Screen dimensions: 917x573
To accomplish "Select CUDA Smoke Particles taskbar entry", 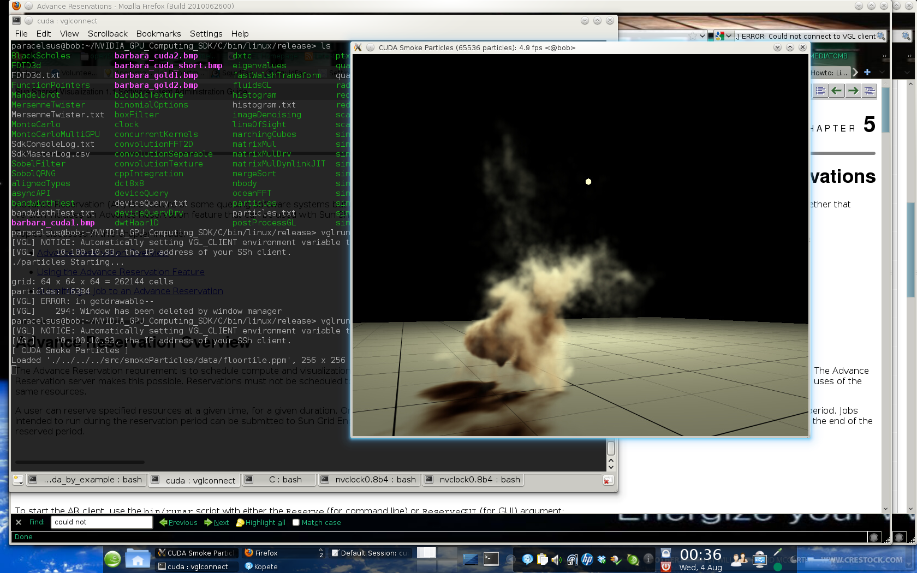I will 196,553.
